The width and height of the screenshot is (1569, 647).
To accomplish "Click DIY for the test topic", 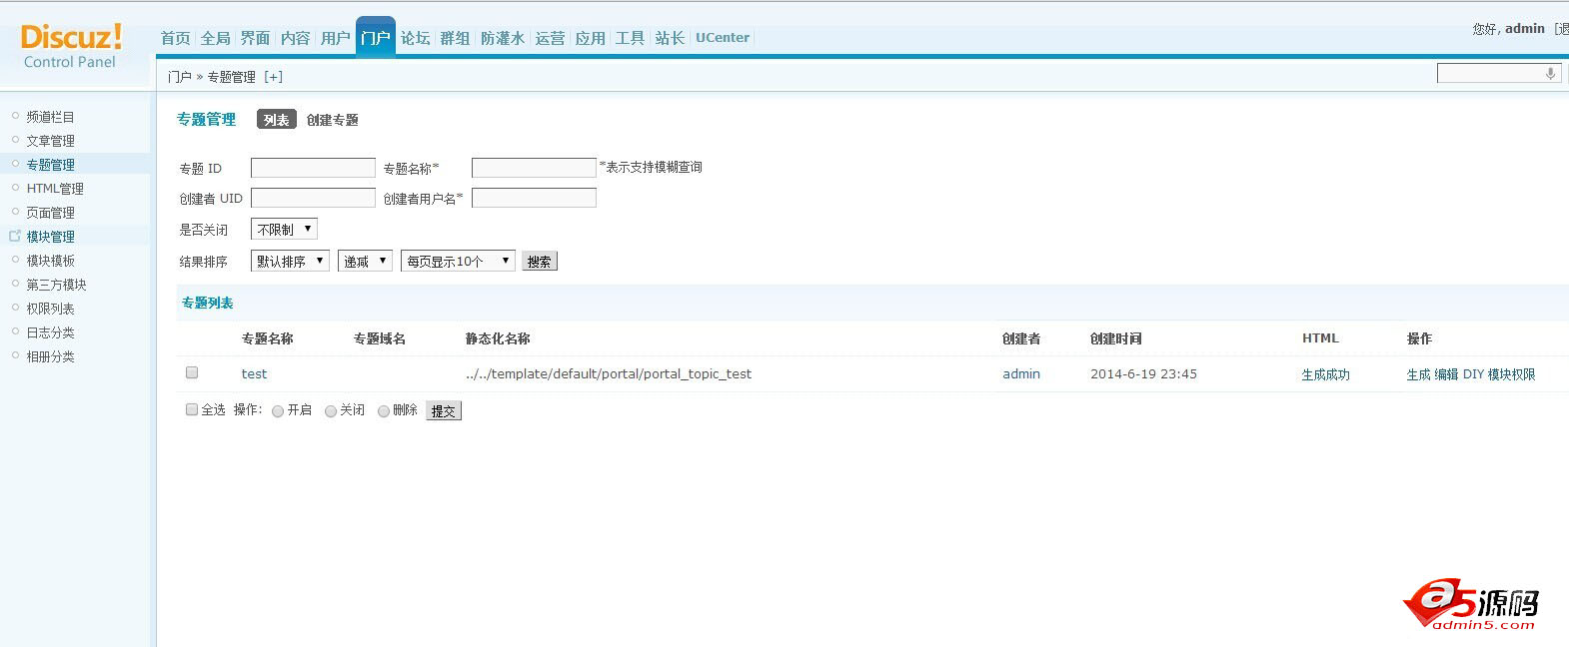I will point(1473,374).
